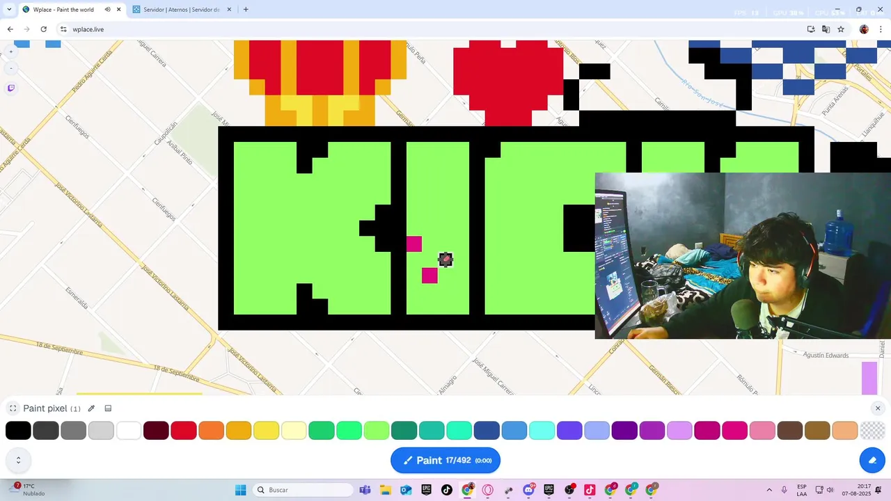Close the Paint pixel panel

tap(878, 408)
